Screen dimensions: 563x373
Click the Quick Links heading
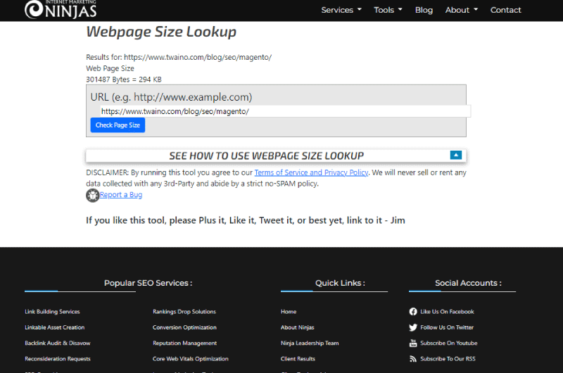click(340, 283)
